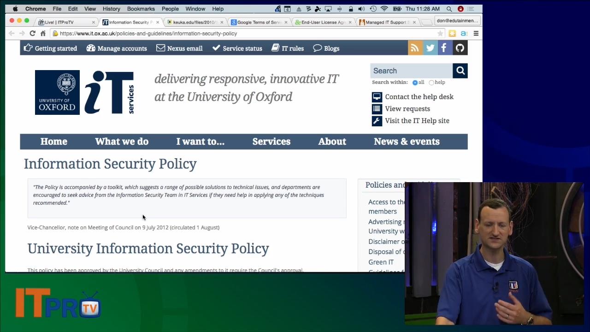The width and height of the screenshot is (590, 332).
Task: Click the University of Oxford logo
Action: [57, 92]
